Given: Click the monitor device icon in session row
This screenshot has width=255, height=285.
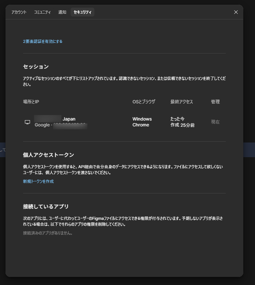Looking at the screenshot, I should (27, 122).
